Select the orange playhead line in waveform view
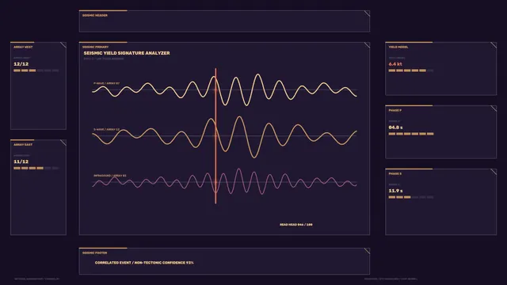Screen dimensions: 507x285 click(x=215, y=135)
